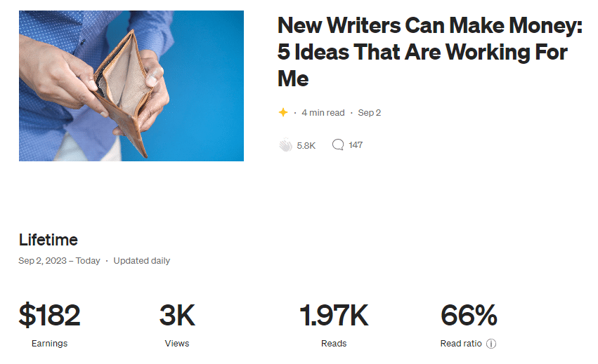This screenshot has height=364, width=598.
Task: Select the Lifetime heading
Action: click(48, 240)
